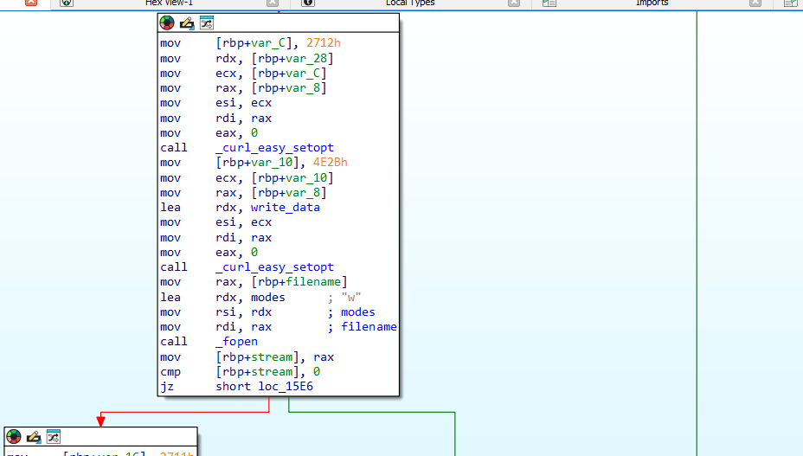803x456 pixels.
Task: Click pencil edit icon on lower-left block
Action: point(34,436)
